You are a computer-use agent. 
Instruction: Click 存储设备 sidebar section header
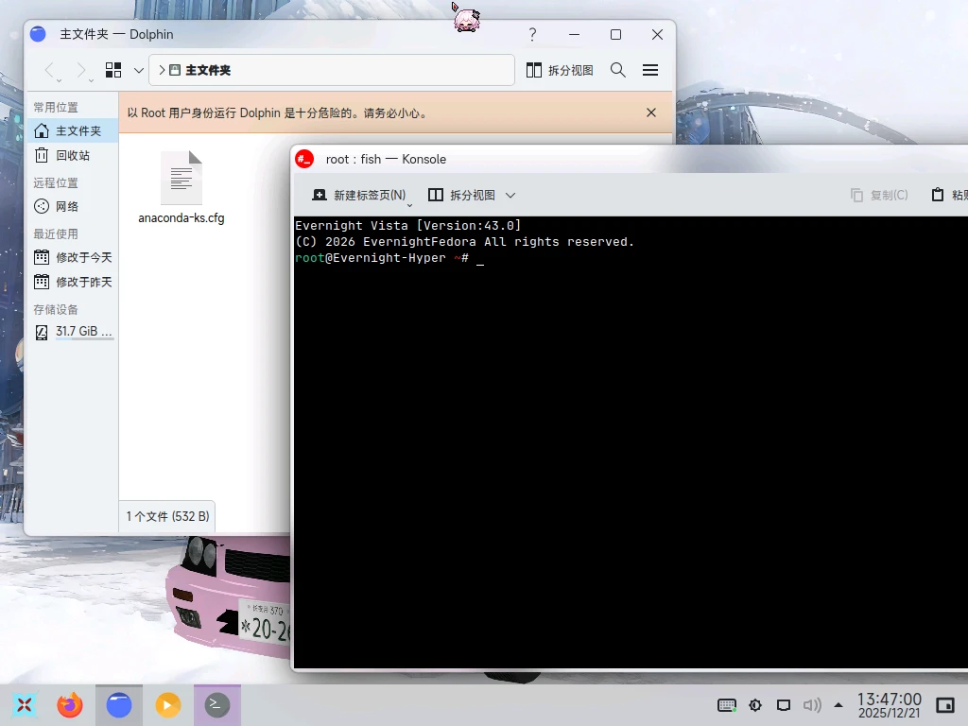(x=56, y=310)
